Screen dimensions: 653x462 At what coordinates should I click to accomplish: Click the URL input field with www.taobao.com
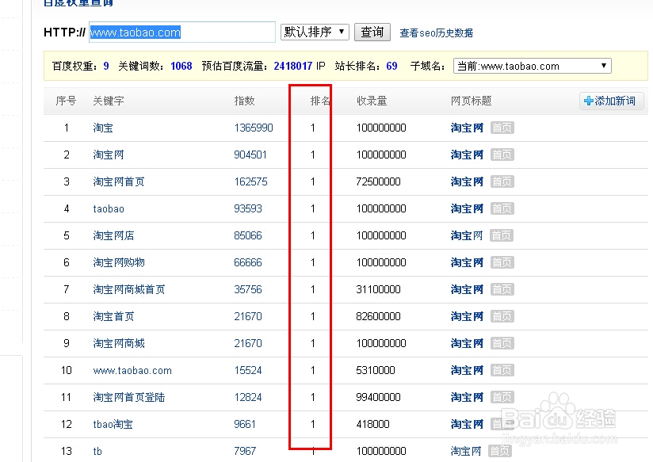pos(182,32)
